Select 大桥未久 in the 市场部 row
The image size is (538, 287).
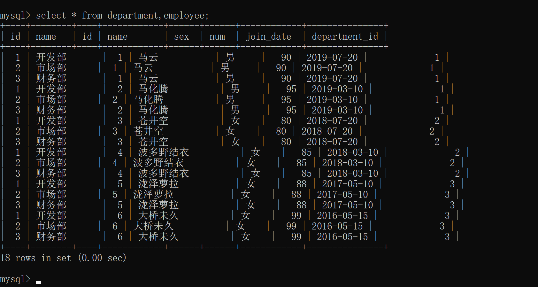153,226
